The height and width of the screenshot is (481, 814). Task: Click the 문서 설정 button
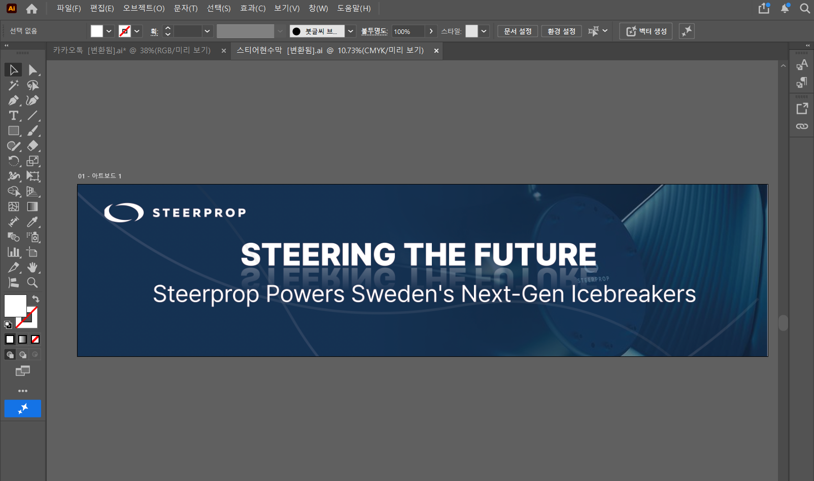[x=518, y=31]
